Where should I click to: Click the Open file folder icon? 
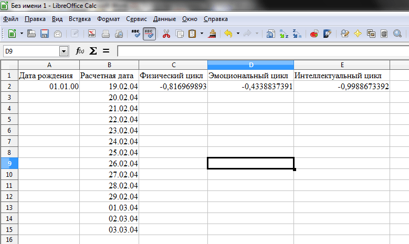(32, 34)
